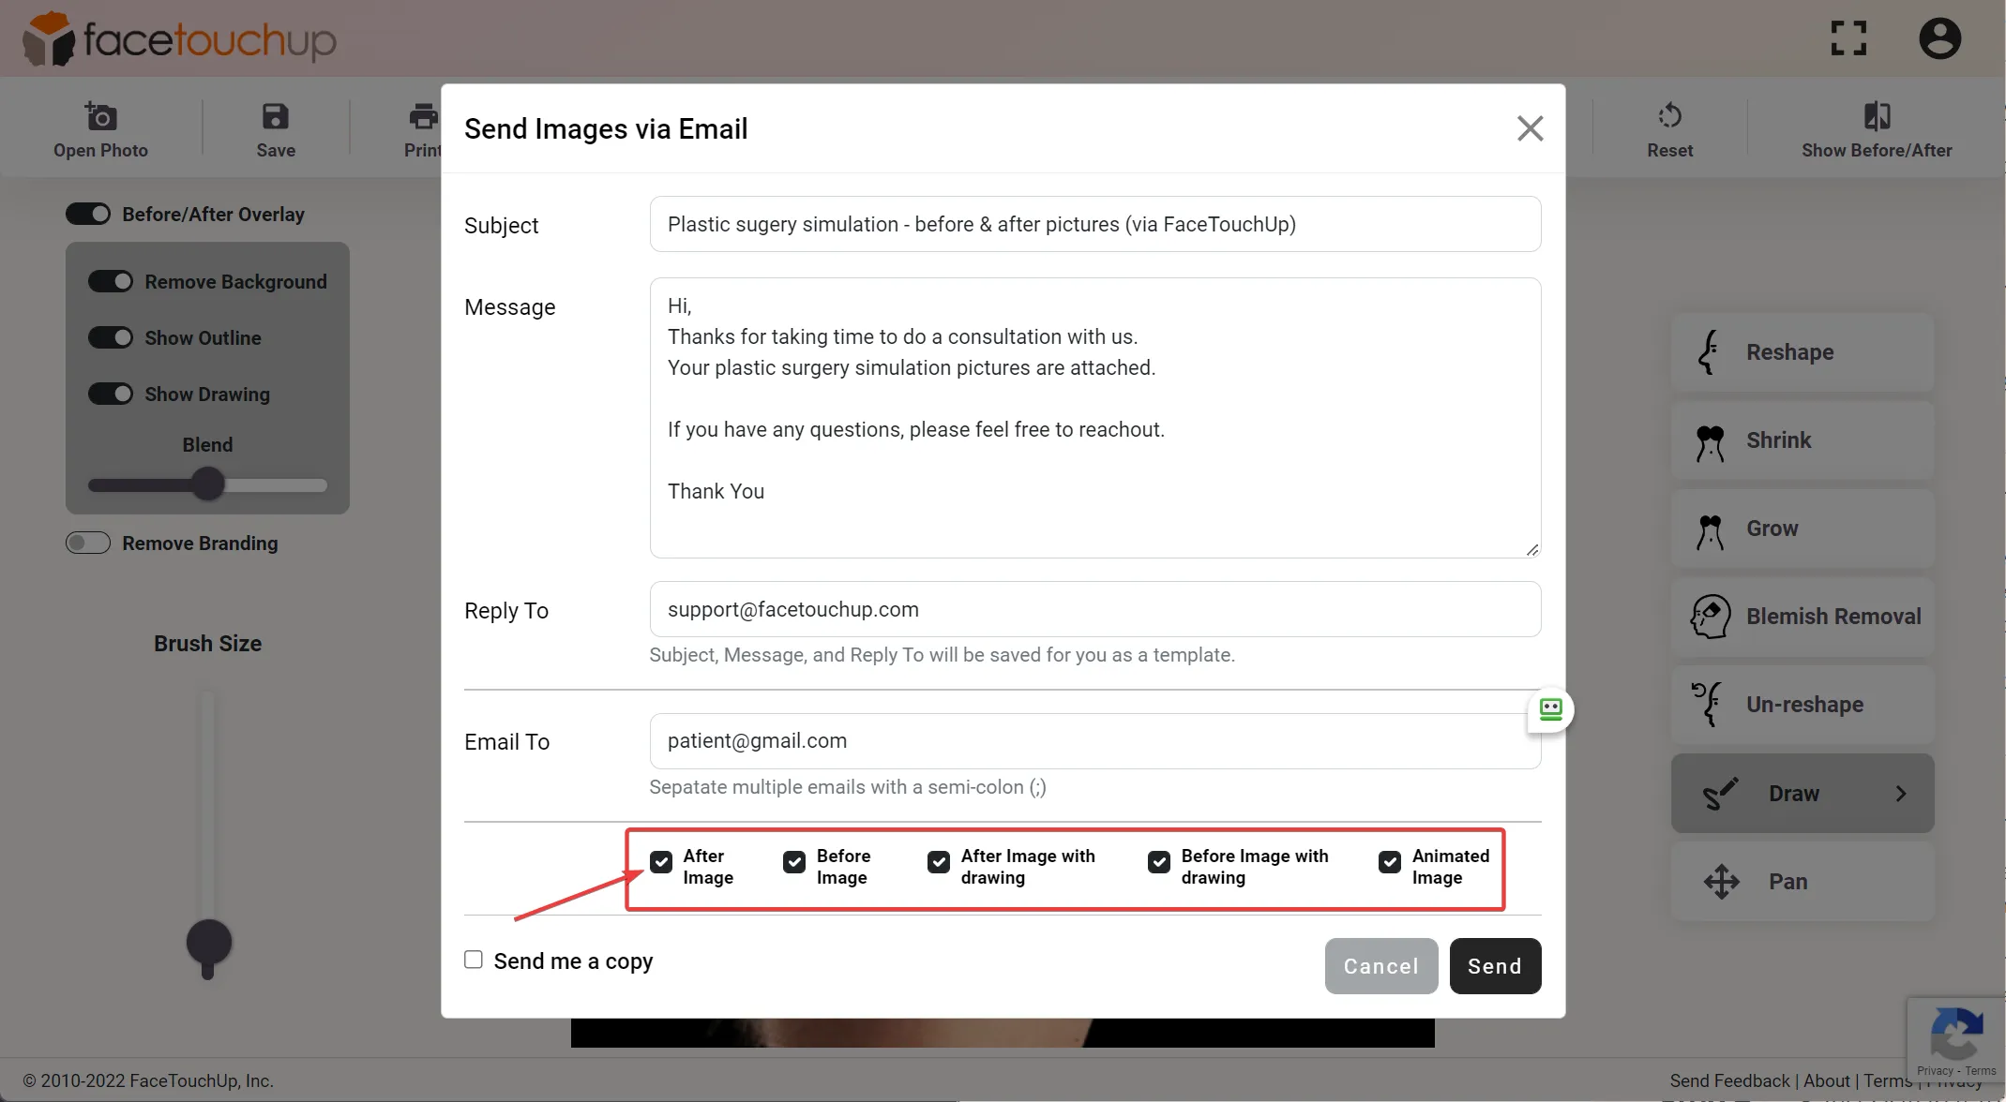The image size is (2006, 1102).
Task: Click the Open Photo camera icon
Action: tap(100, 117)
